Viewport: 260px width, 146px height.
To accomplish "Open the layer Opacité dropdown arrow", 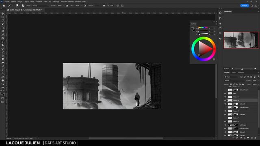I will pos(258,81).
